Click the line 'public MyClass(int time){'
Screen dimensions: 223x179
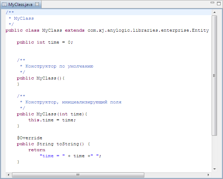[52, 114]
